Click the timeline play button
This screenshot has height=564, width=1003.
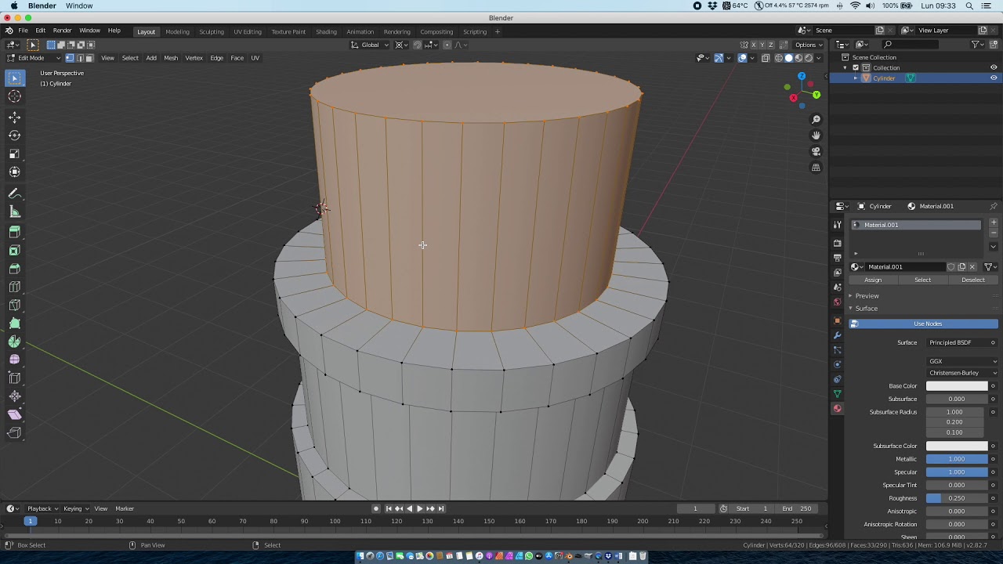419,509
